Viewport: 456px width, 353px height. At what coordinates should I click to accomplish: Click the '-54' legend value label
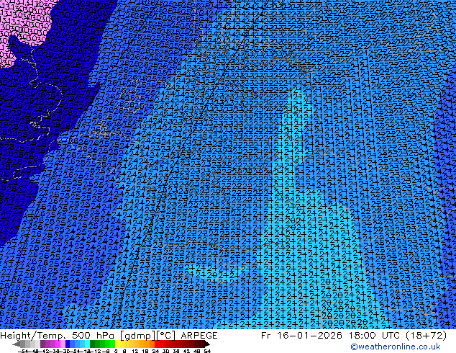click(23, 352)
